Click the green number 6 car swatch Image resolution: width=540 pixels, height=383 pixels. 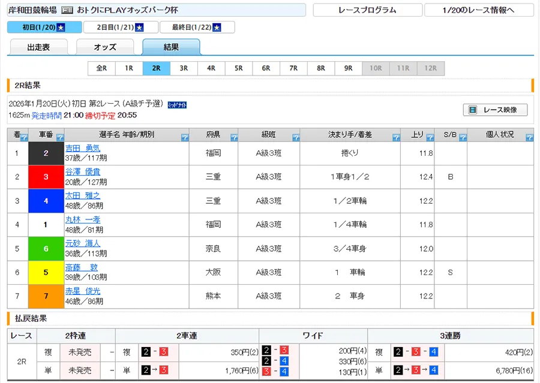(x=46, y=249)
